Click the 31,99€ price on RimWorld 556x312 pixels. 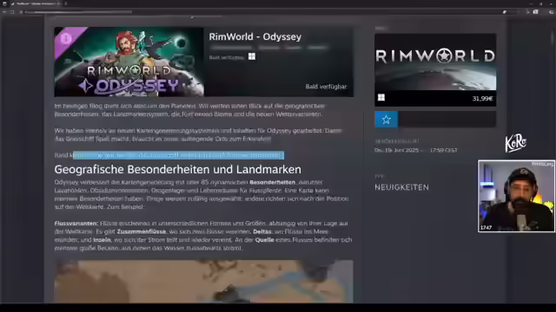click(482, 99)
